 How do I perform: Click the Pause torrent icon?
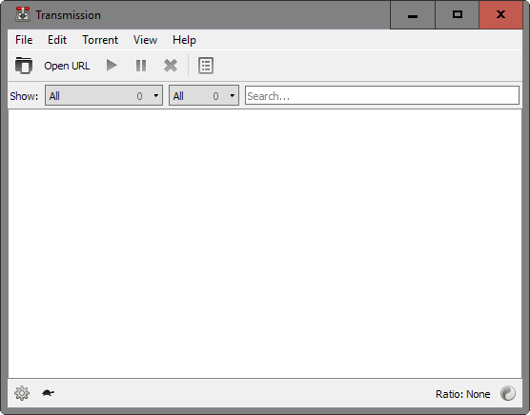point(141,66)
